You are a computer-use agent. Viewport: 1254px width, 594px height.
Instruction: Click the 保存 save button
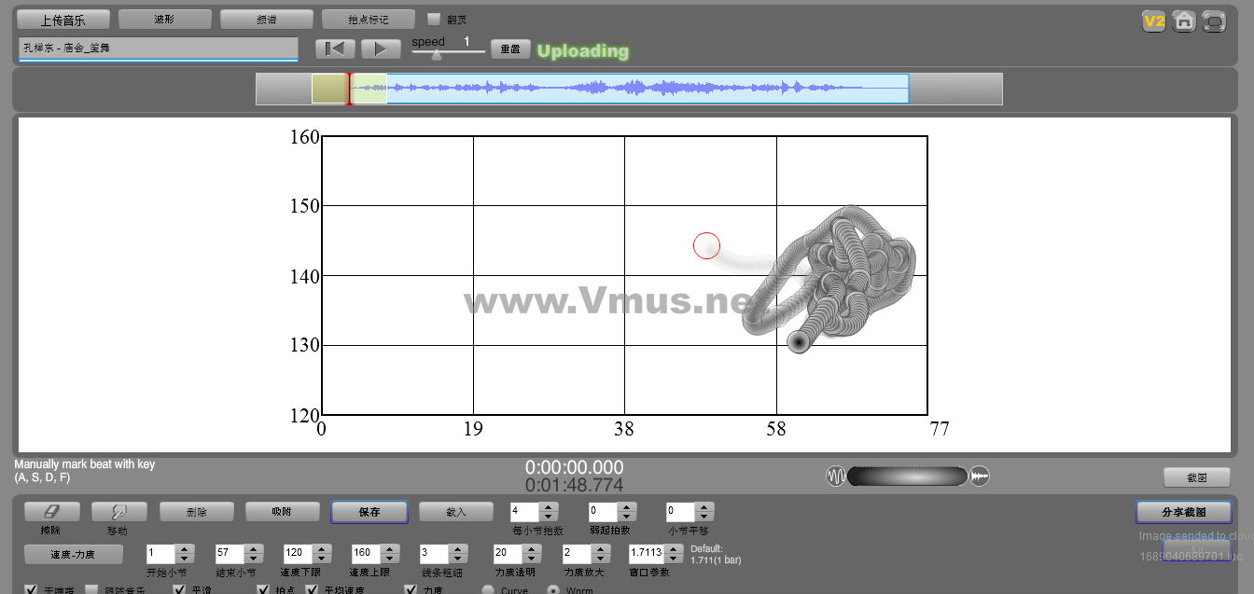coord(369,512)
